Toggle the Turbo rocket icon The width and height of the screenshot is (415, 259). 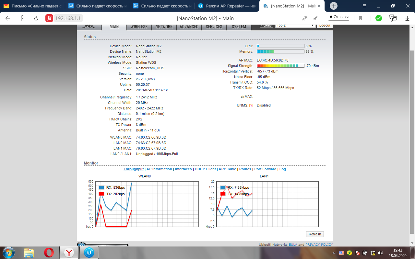(315, 18)
